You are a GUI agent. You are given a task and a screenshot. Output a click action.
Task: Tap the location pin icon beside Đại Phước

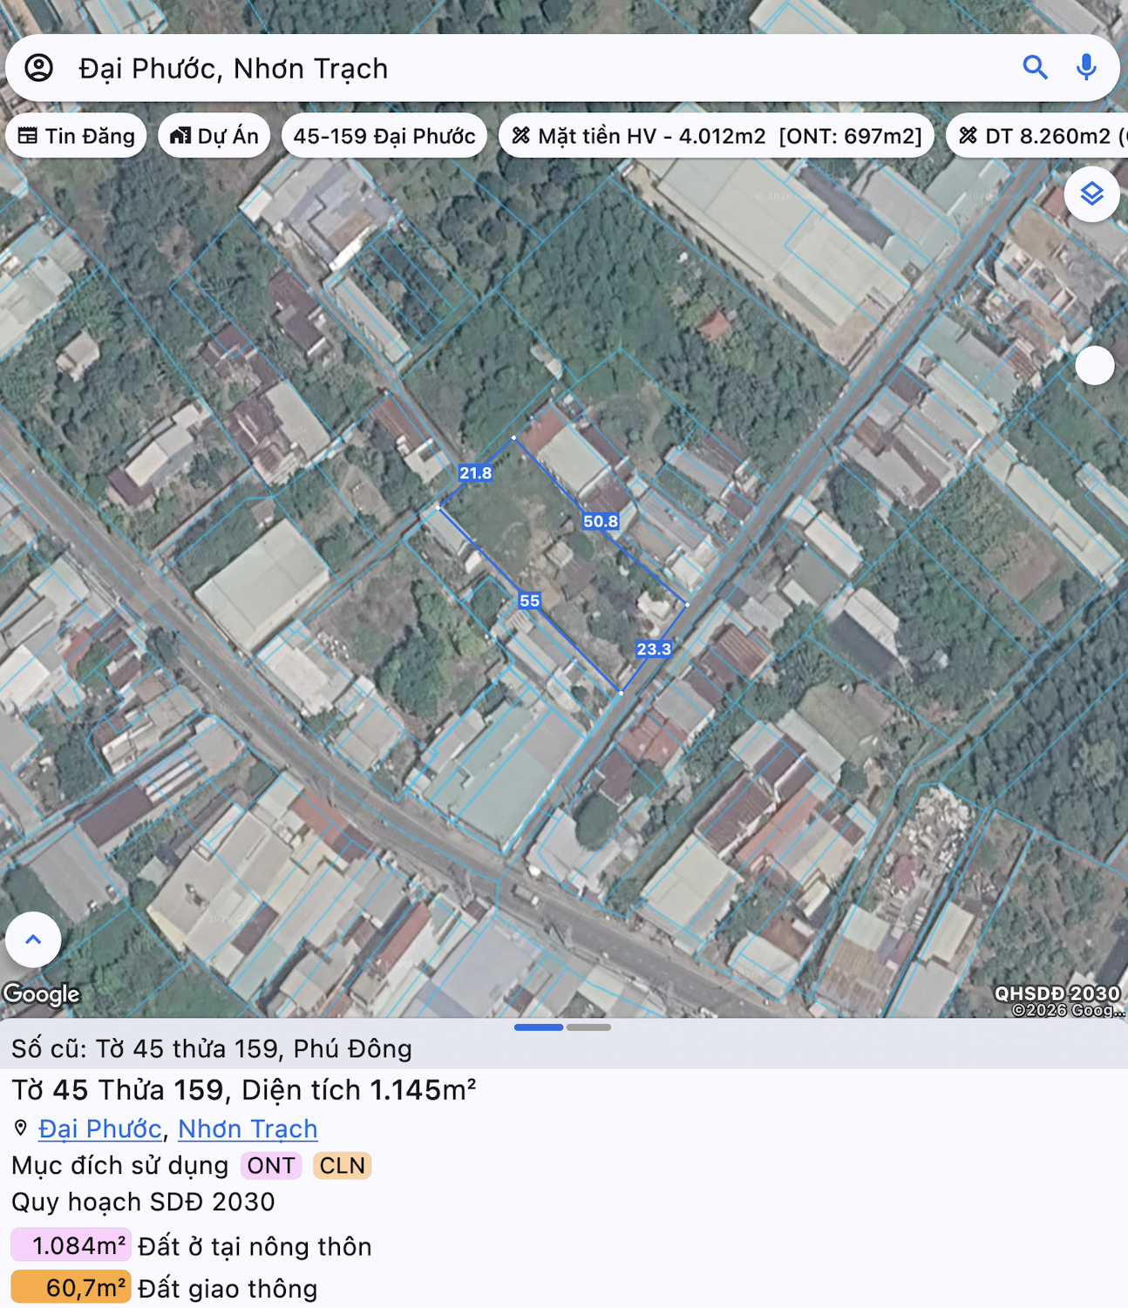pyautogui.click(x=21, y=1128)
